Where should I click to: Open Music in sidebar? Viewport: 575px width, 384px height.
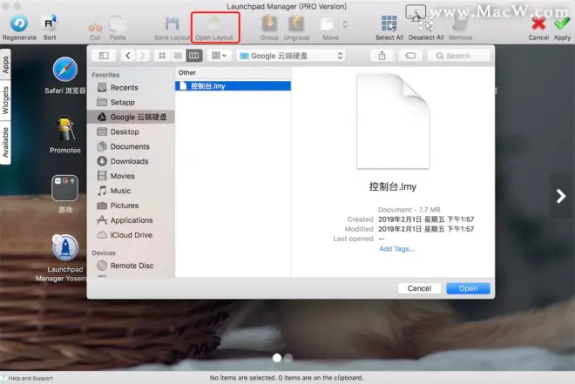click(131, 191)
